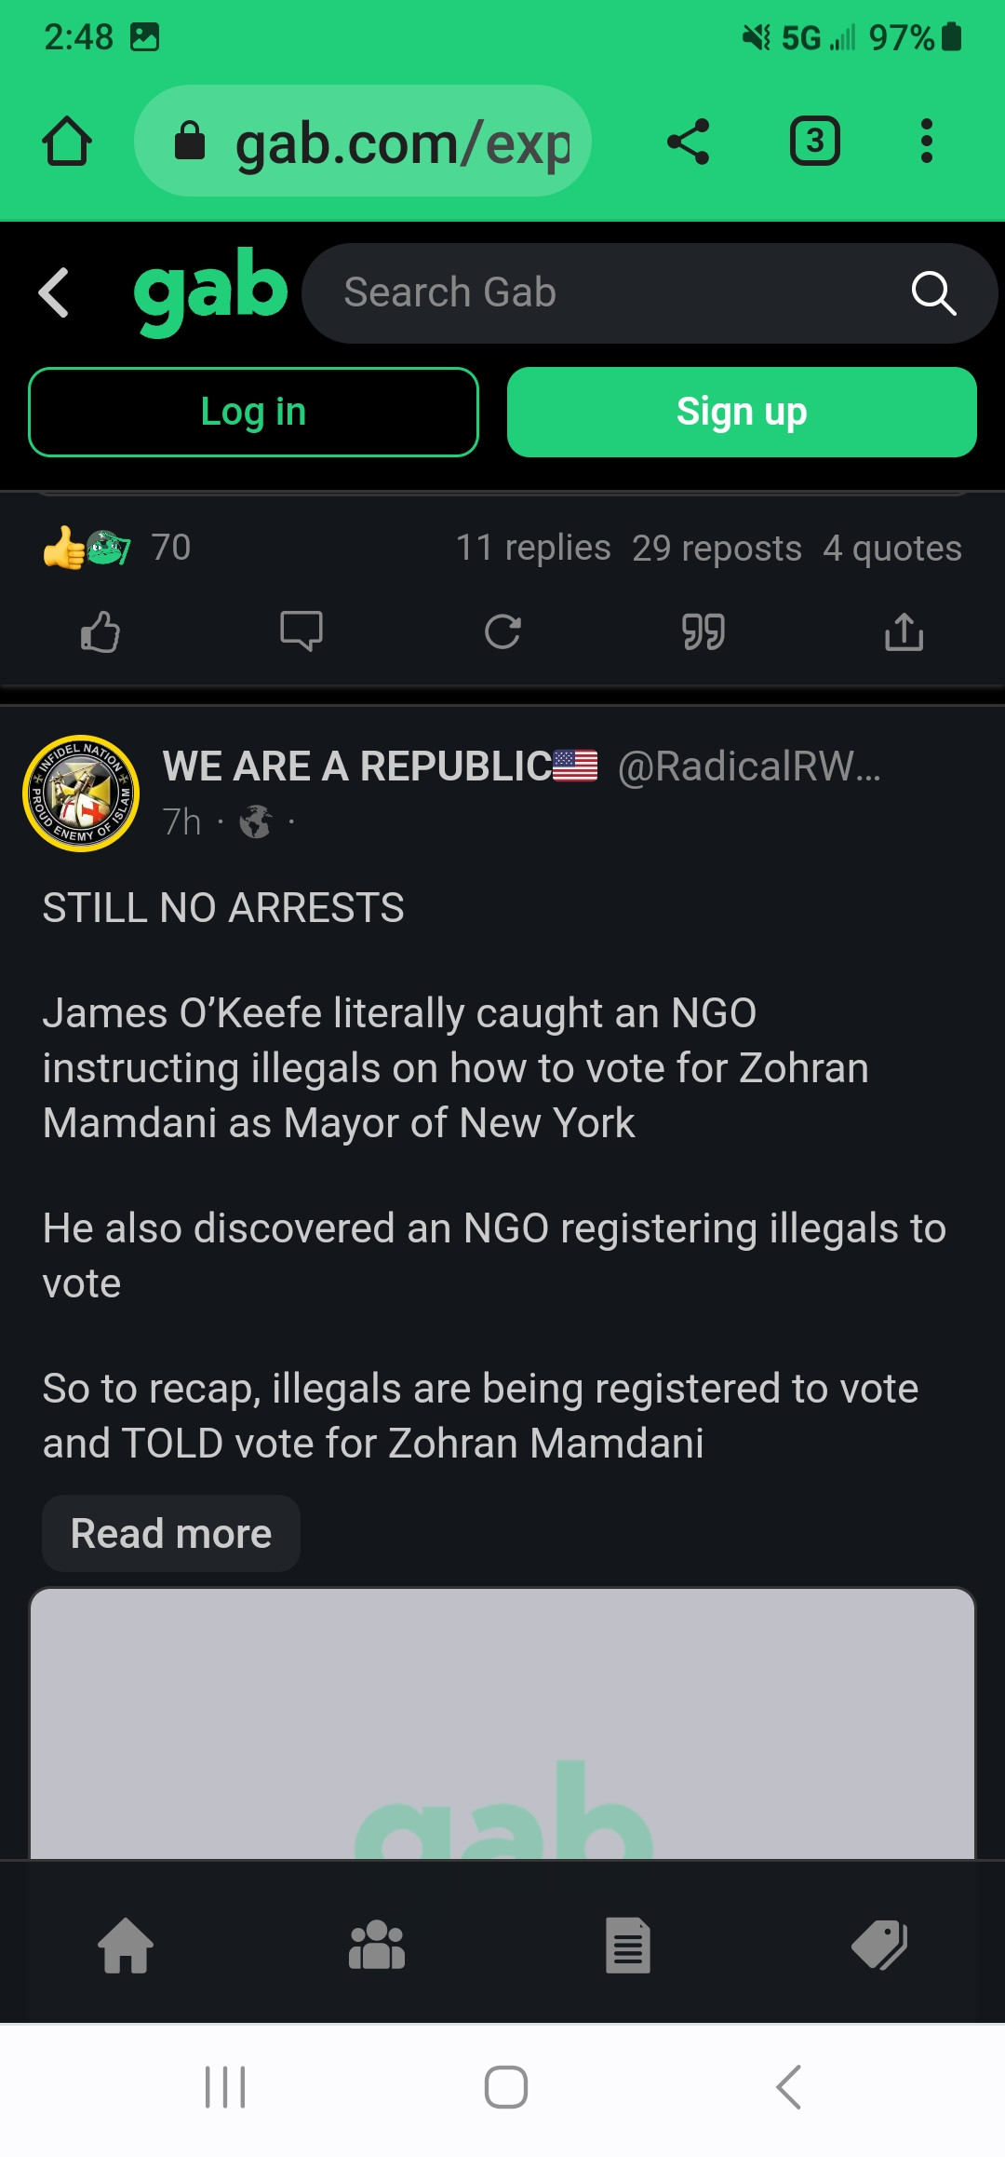Open the browser tab switcher showing 3
Screen dimensions: 1005x2157
tap(814, 142)
